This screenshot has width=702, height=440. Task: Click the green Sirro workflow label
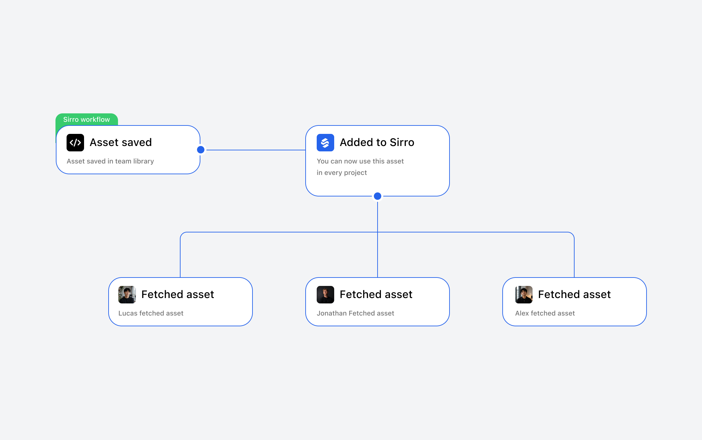[x=87, y=119]
